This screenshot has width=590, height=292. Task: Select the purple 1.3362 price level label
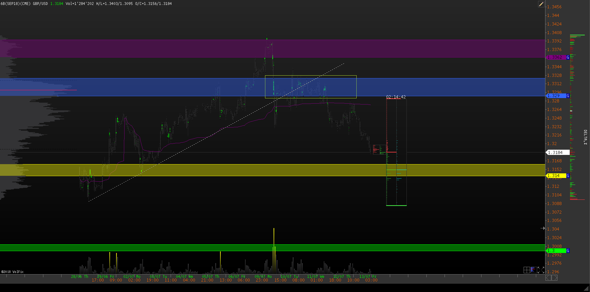556,57
